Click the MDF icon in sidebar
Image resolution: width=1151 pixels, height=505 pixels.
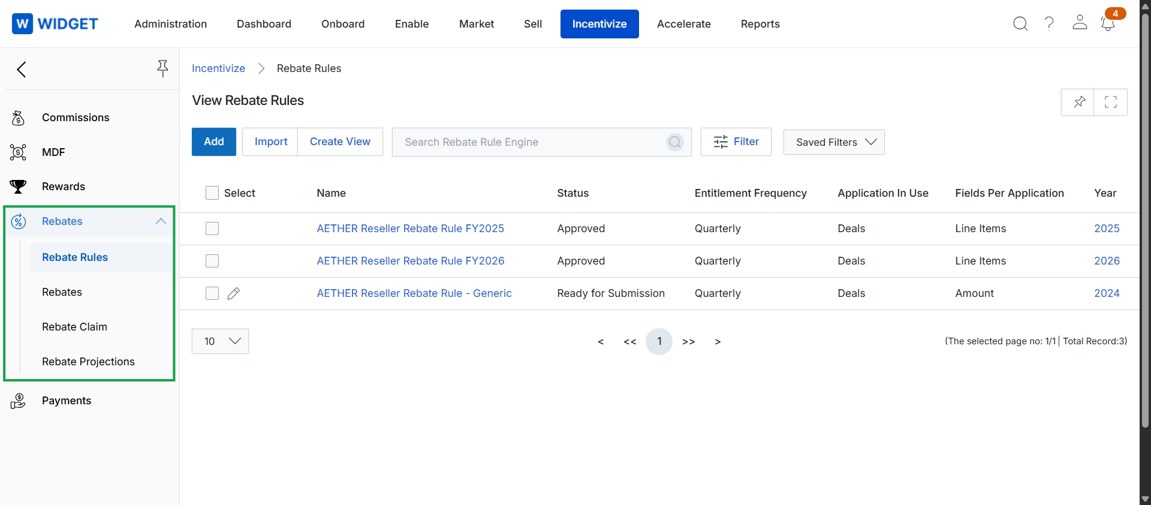(x=19, y=152)
